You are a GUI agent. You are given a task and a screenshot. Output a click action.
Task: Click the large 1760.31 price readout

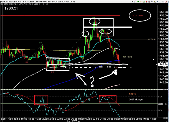point(11,8)
